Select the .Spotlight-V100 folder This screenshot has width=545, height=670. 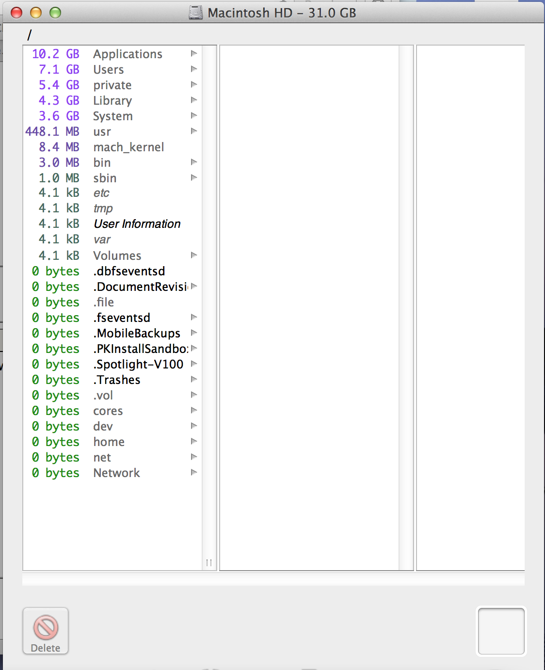pos(138,364)
